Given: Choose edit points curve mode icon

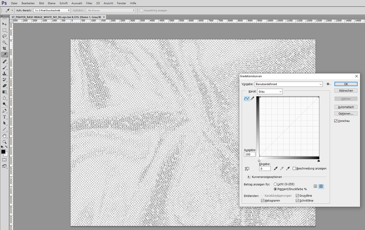Looking at the screenshot, I should (247, 99).
